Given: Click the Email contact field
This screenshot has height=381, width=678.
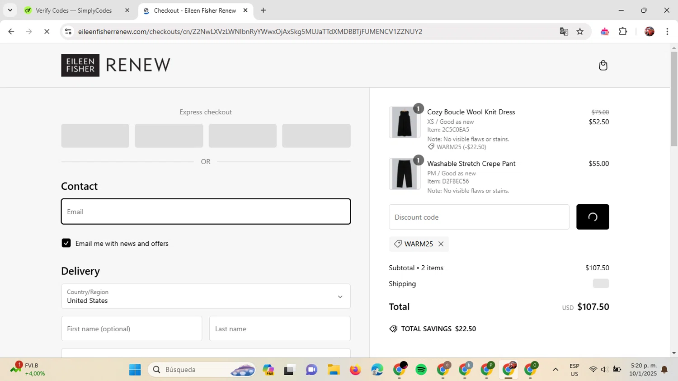Looking at the screenshot, I should pos(206,212).
